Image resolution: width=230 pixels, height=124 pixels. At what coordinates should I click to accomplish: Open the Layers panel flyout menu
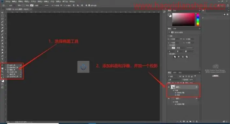click(199, 73)
